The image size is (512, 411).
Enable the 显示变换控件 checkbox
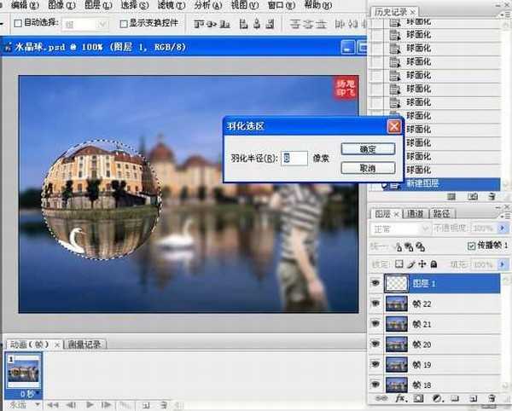[123, 24]
